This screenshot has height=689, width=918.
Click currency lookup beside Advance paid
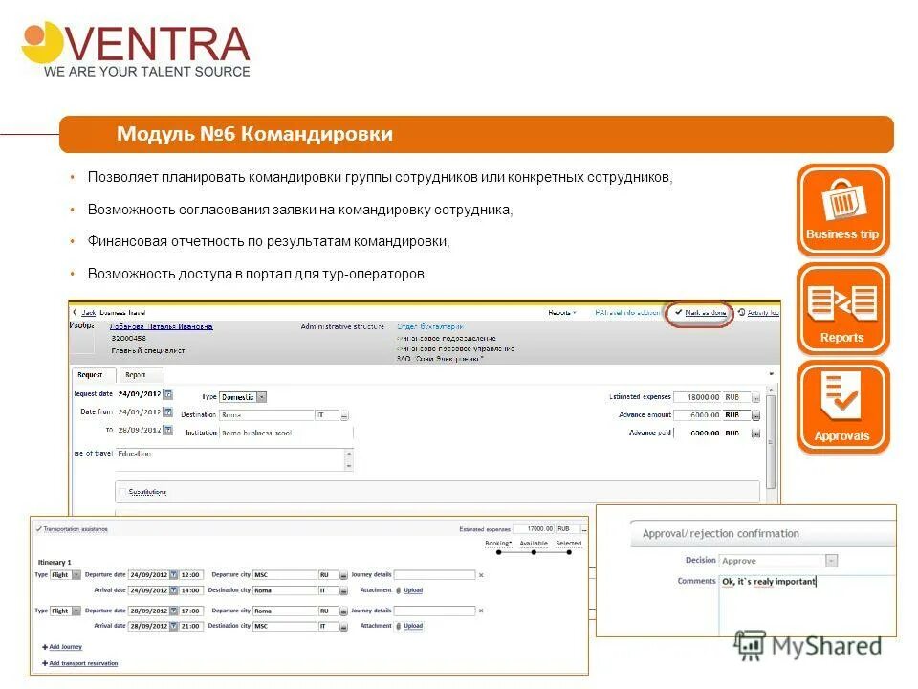pos(755,433)
